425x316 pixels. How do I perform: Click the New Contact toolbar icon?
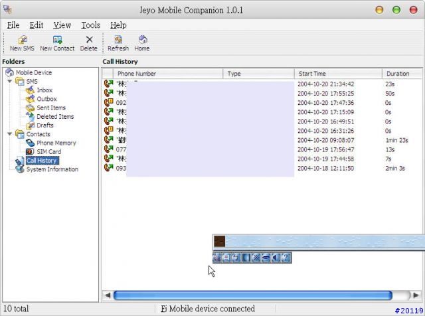click(57, 44)
